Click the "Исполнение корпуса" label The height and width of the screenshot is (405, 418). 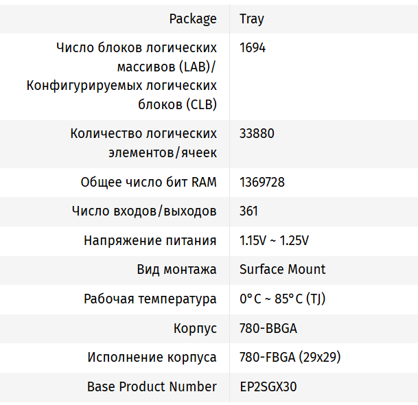click(x=152, y=357)
